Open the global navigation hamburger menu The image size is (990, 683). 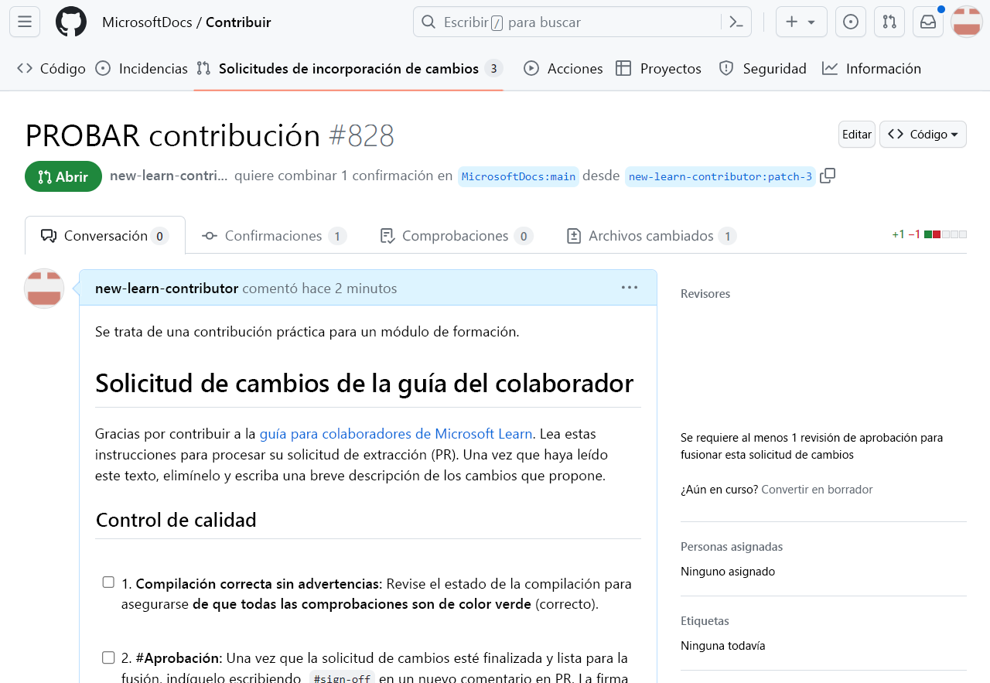click(24, 22)
